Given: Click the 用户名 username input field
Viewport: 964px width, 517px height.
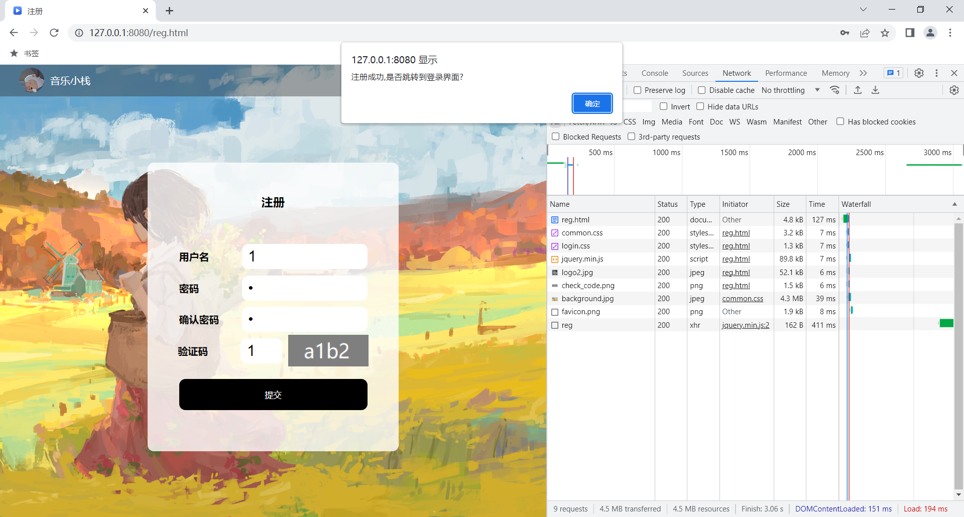Looking at the screenshot, I should pyautogui.click(x=305, y=256).
